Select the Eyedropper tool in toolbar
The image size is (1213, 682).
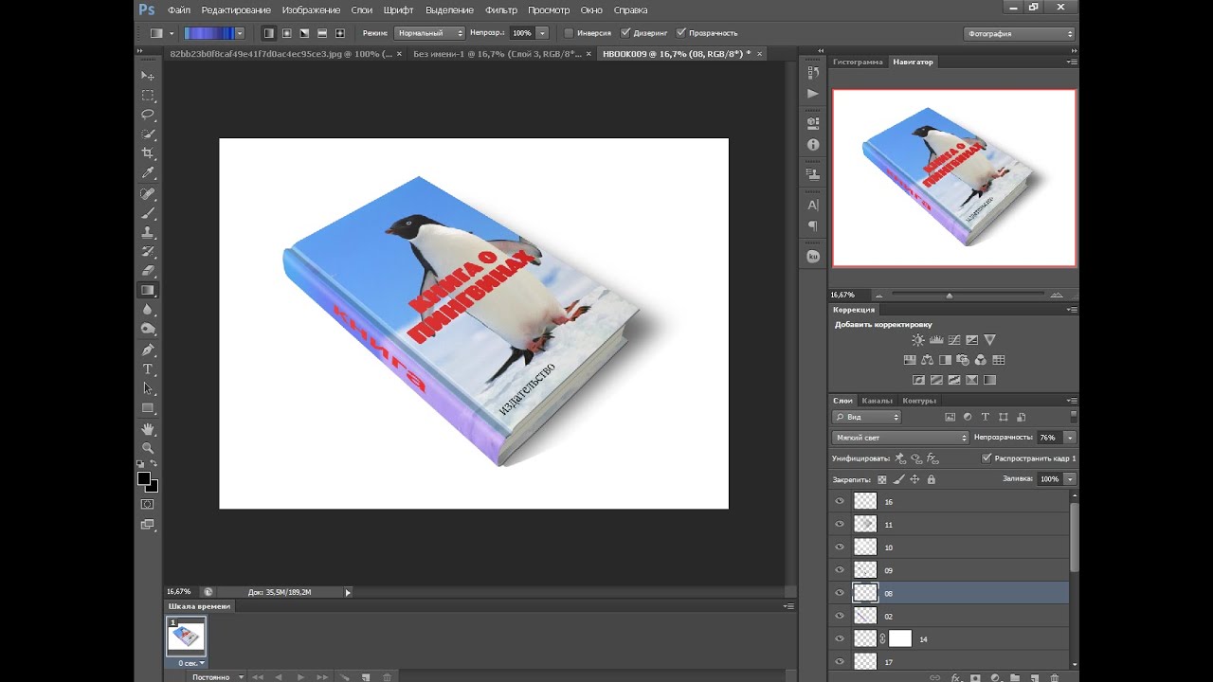click(x=148, y=173)
